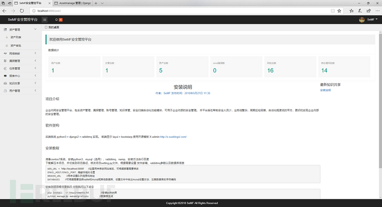Click the add notes pen icon

pos(360,11)
